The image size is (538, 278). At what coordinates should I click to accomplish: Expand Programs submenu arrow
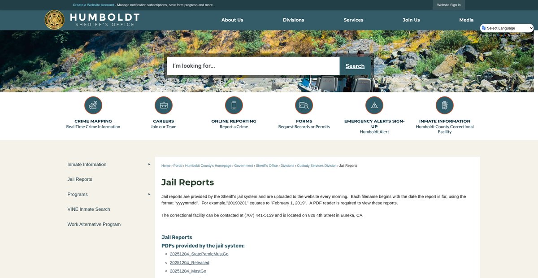click(x=149, y=194)
